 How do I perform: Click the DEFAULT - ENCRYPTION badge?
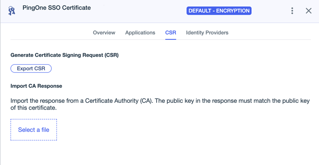tap(219, 11)
